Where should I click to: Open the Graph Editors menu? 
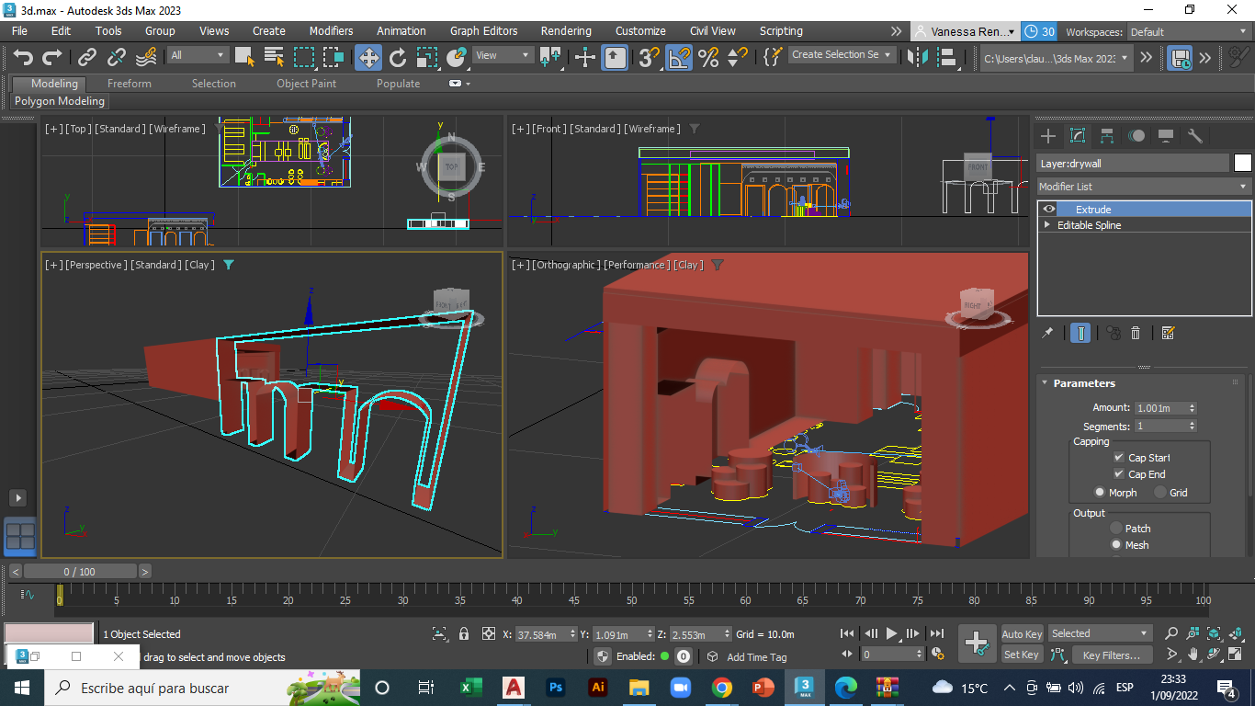483,31
